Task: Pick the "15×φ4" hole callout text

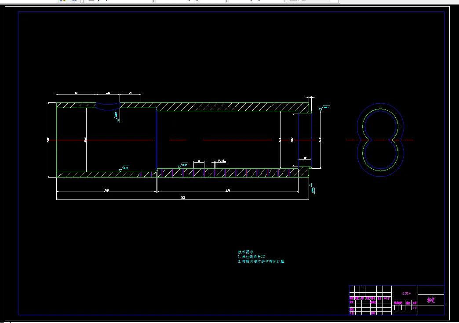Action: pyautogui.click(x=222, y=161)
